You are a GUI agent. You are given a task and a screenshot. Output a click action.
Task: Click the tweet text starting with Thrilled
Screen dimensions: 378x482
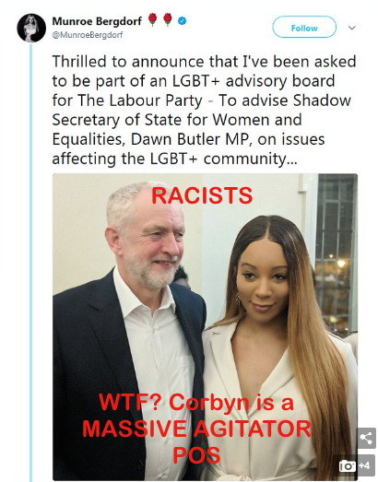204,110
